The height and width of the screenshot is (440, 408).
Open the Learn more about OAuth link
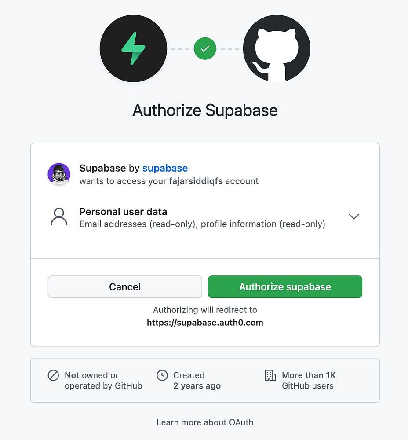click(x=205, y=422)
